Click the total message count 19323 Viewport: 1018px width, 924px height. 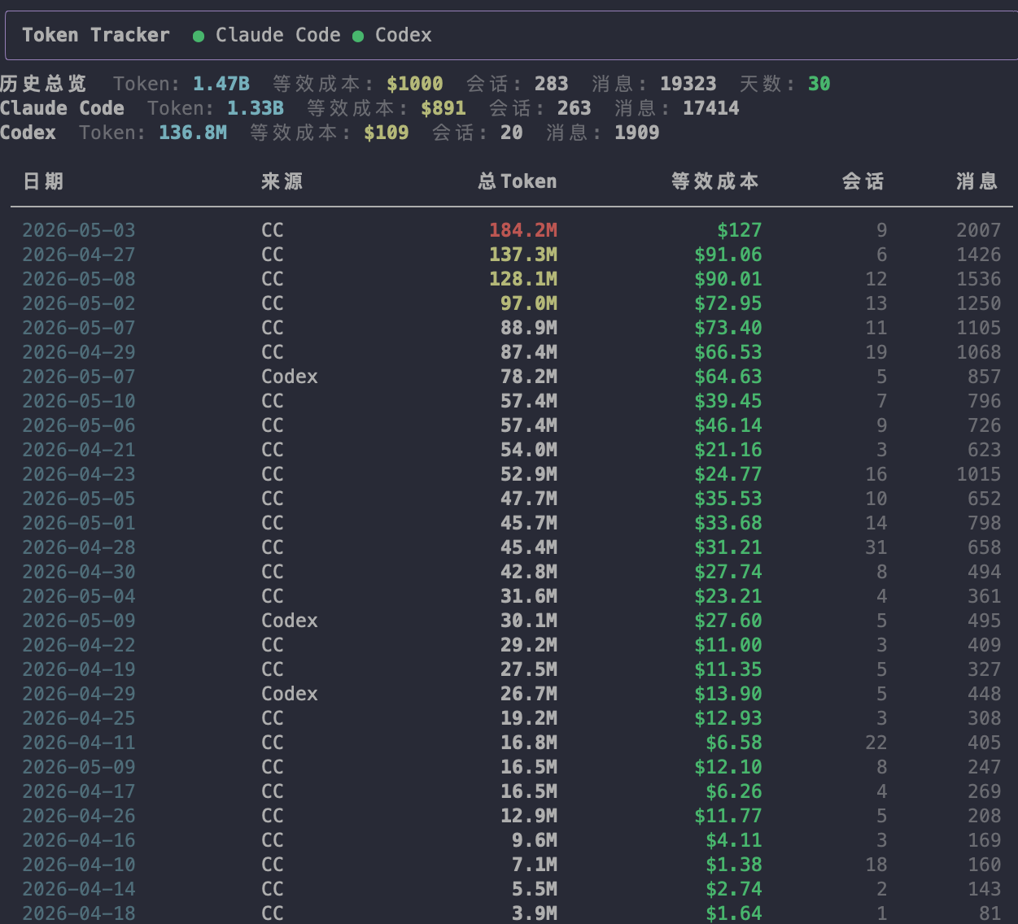688,84
